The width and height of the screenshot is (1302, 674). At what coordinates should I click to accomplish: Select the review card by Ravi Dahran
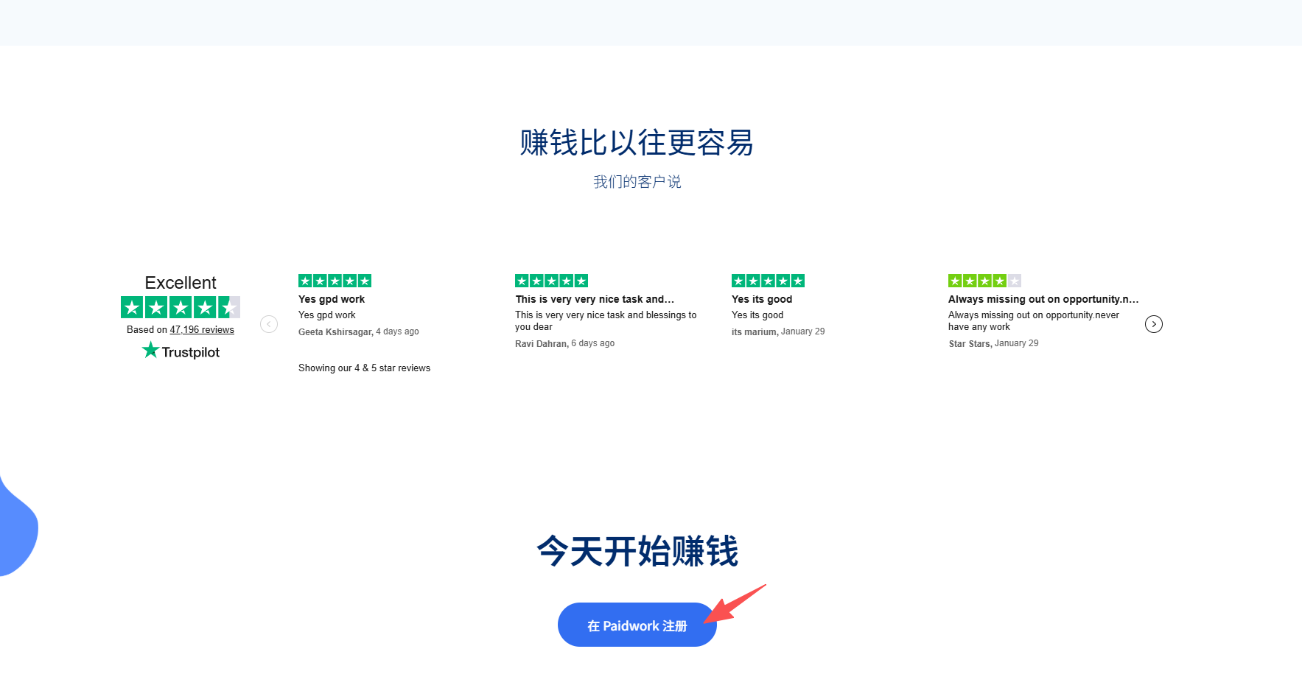606,313
